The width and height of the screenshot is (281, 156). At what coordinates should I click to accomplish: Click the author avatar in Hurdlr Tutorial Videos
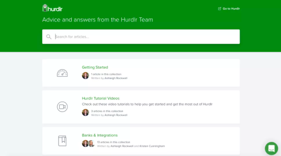[86, 113]
